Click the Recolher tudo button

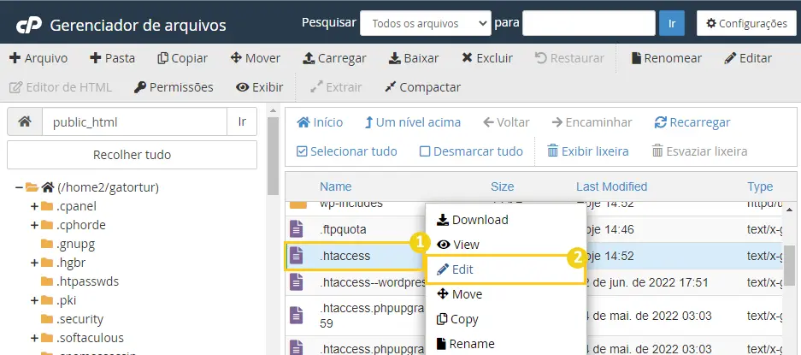pyautogui.click(x=132, y=155)
